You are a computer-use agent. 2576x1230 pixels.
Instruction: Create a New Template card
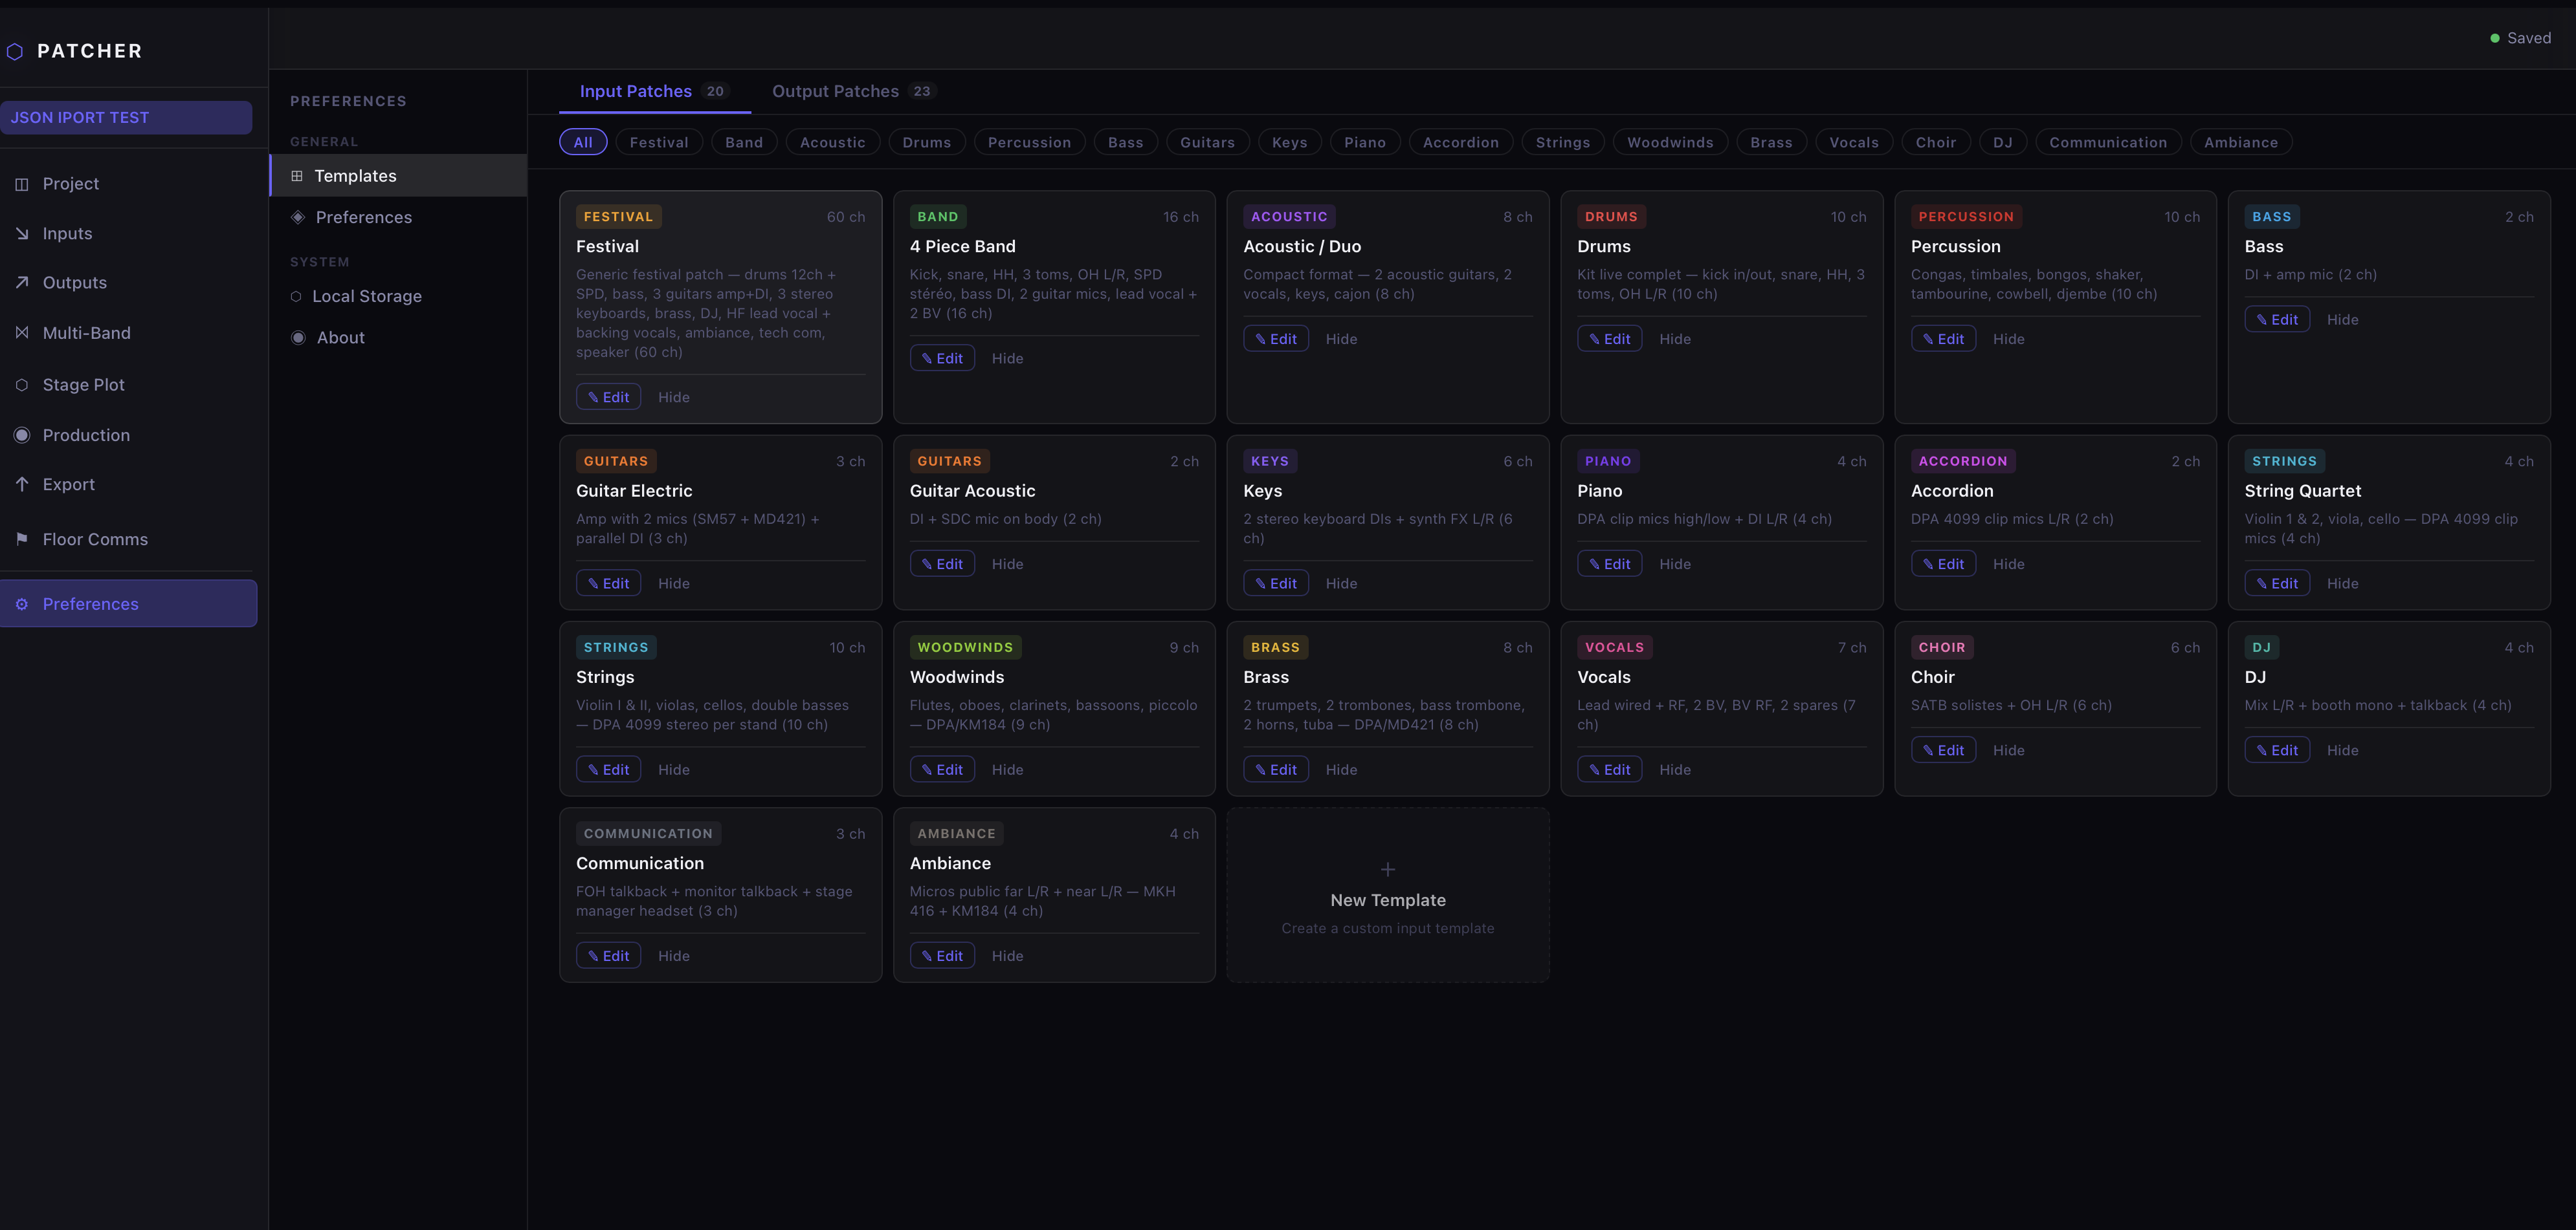(x=1387, y=895)
